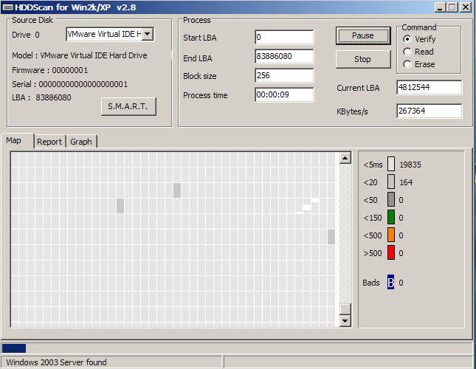
Task: Pause the scanning process
Action: tap(363, 36)
